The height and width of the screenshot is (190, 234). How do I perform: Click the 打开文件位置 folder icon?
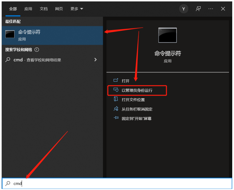pyautogui.click(x=116, y=99)
